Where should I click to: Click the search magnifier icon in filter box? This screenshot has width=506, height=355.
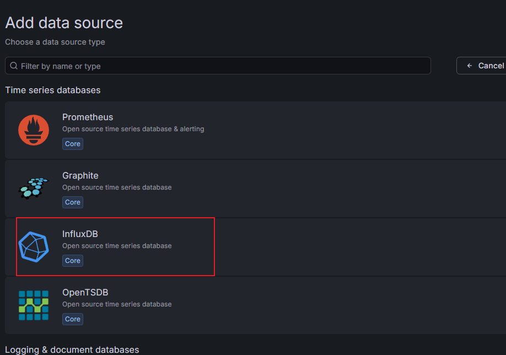click(14, 66)
